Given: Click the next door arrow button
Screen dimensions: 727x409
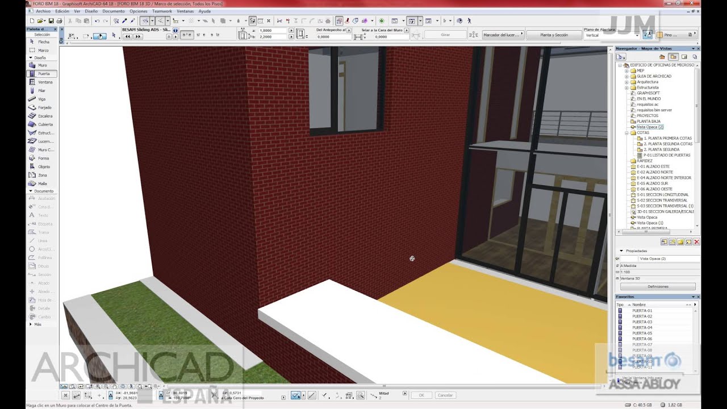Looking at the screenshot, I should [138, 36].
